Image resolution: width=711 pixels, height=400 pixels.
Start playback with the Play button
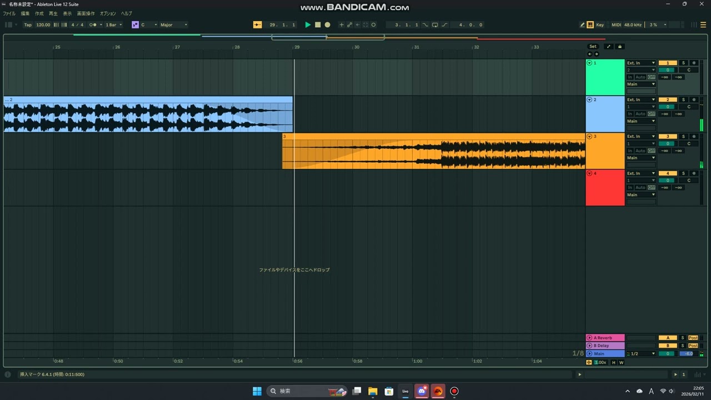coord(308,25)
